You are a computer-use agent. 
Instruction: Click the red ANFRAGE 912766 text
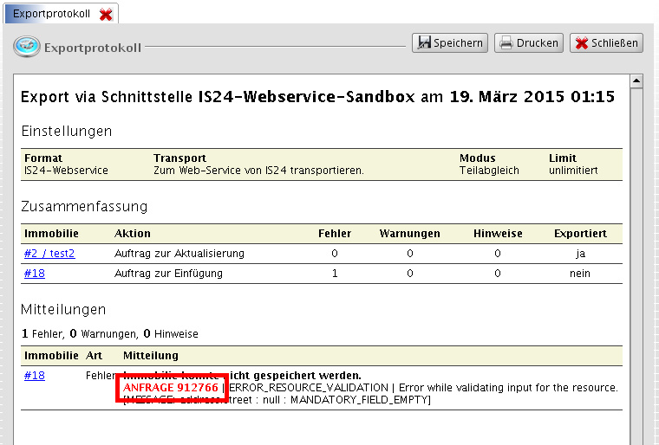pos(171,388)
